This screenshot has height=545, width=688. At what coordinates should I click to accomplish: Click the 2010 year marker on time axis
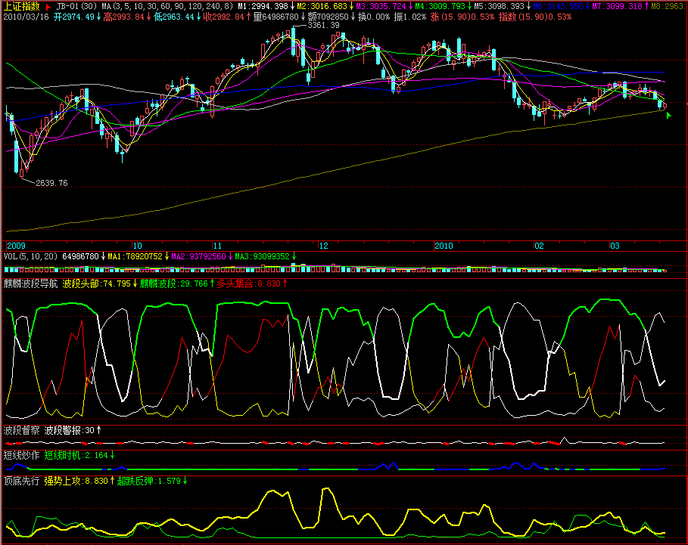[444, 246]
